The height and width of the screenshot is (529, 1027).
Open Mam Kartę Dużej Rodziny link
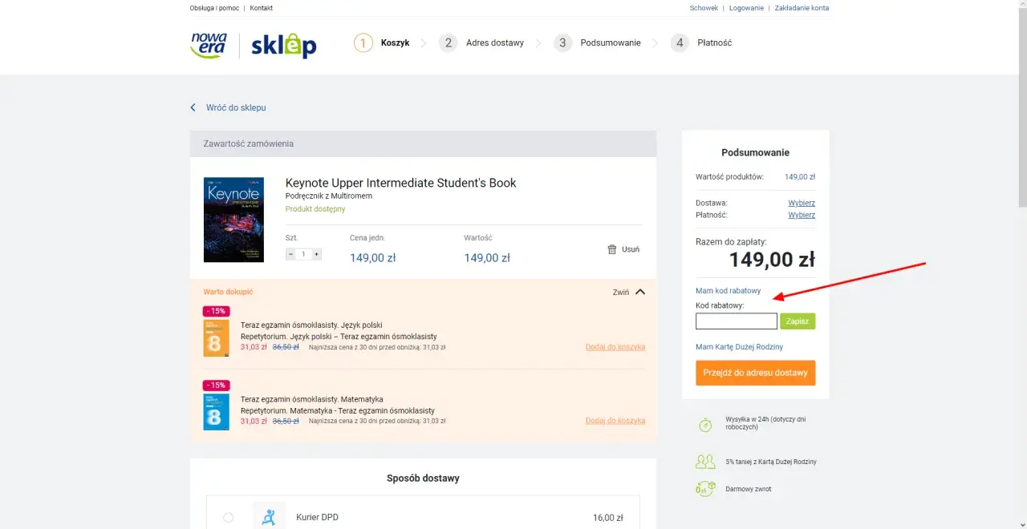[x=739, y=347]
